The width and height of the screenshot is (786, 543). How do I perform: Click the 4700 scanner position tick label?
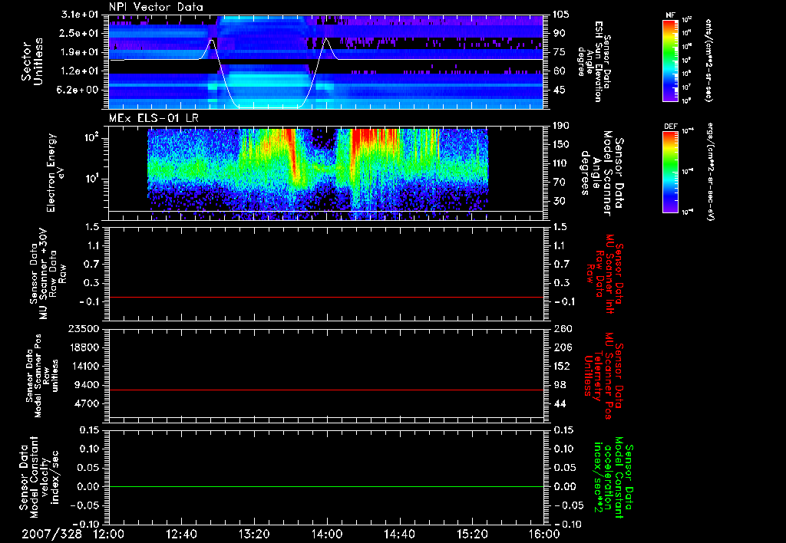(86, 403)
